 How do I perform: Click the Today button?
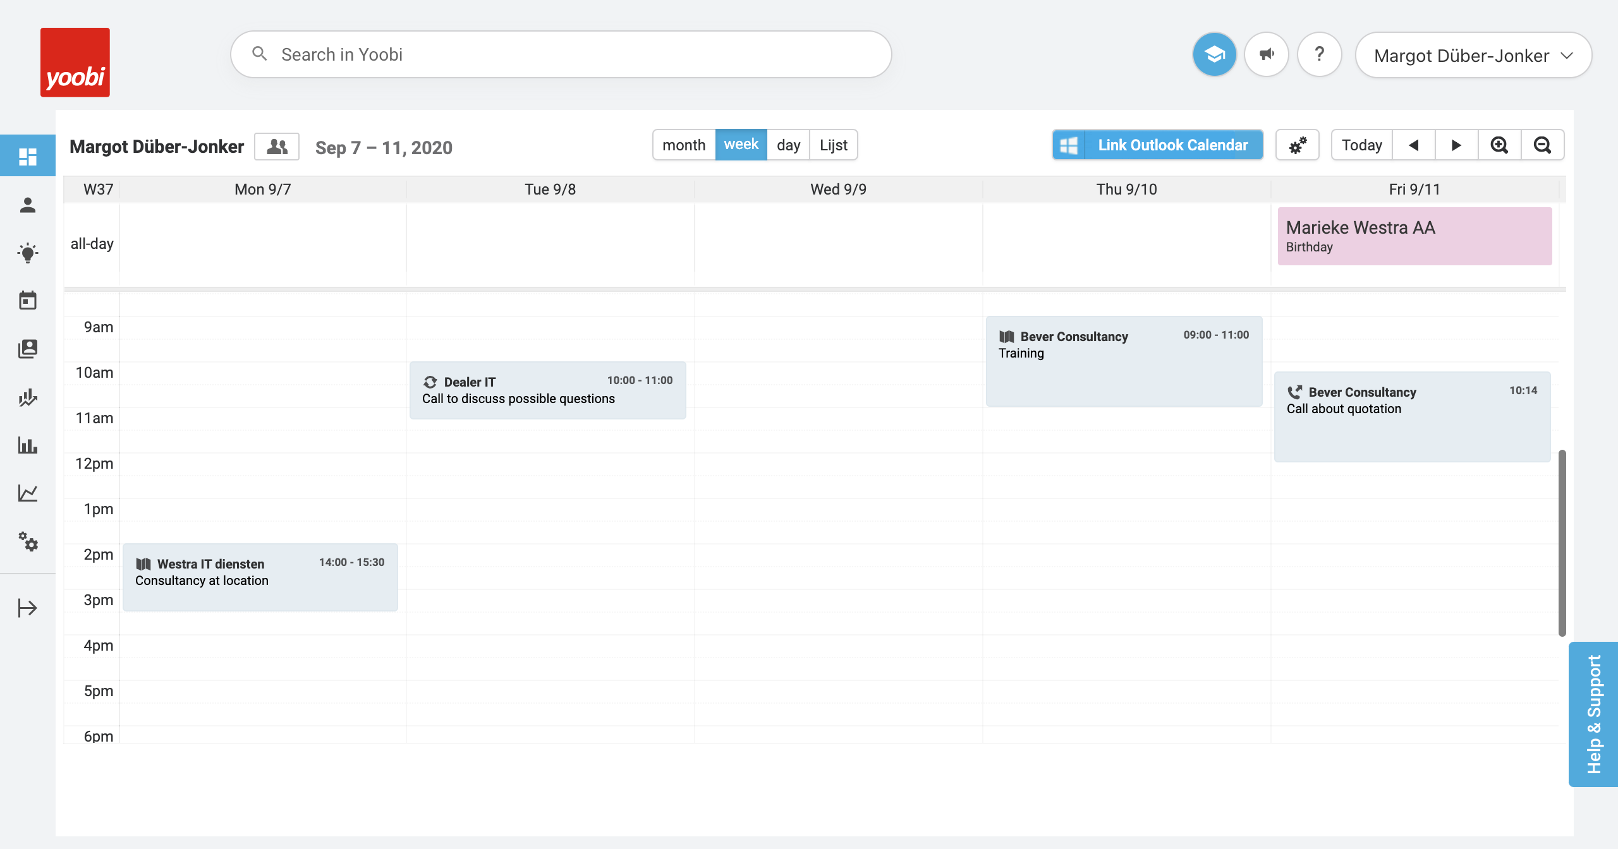click(1362, 145)
